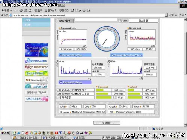Stop page loading with the Stop icon
This screenshot has width=187, height=140.
tap(21, 10)
